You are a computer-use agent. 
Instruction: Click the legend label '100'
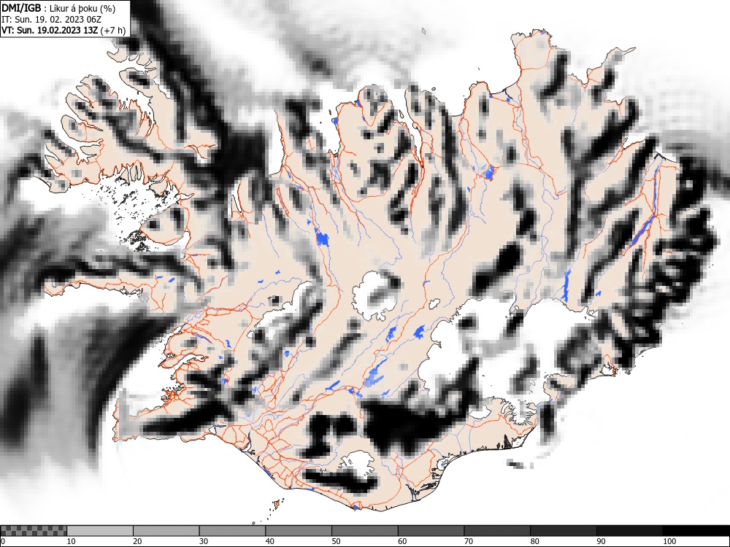[669, 541]
